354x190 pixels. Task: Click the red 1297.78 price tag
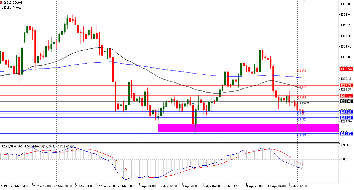click(346, 86)
